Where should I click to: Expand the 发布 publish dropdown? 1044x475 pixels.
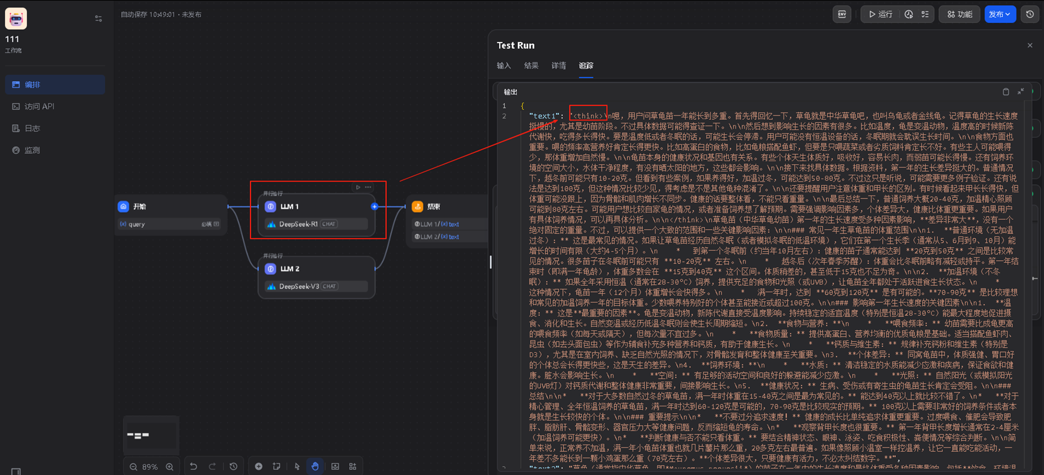(1000, 14)
